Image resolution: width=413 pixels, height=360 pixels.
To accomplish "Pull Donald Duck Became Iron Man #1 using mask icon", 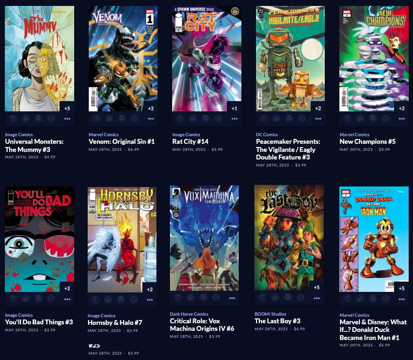I will pyautogui.click(x=348, y=299).
